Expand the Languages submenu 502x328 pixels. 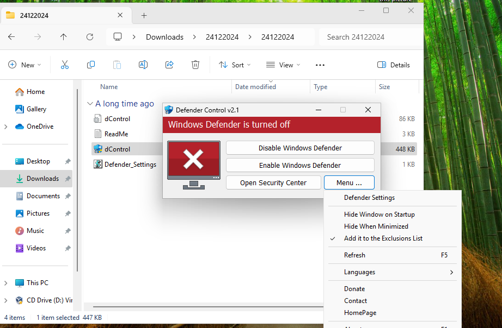(393, 272)
